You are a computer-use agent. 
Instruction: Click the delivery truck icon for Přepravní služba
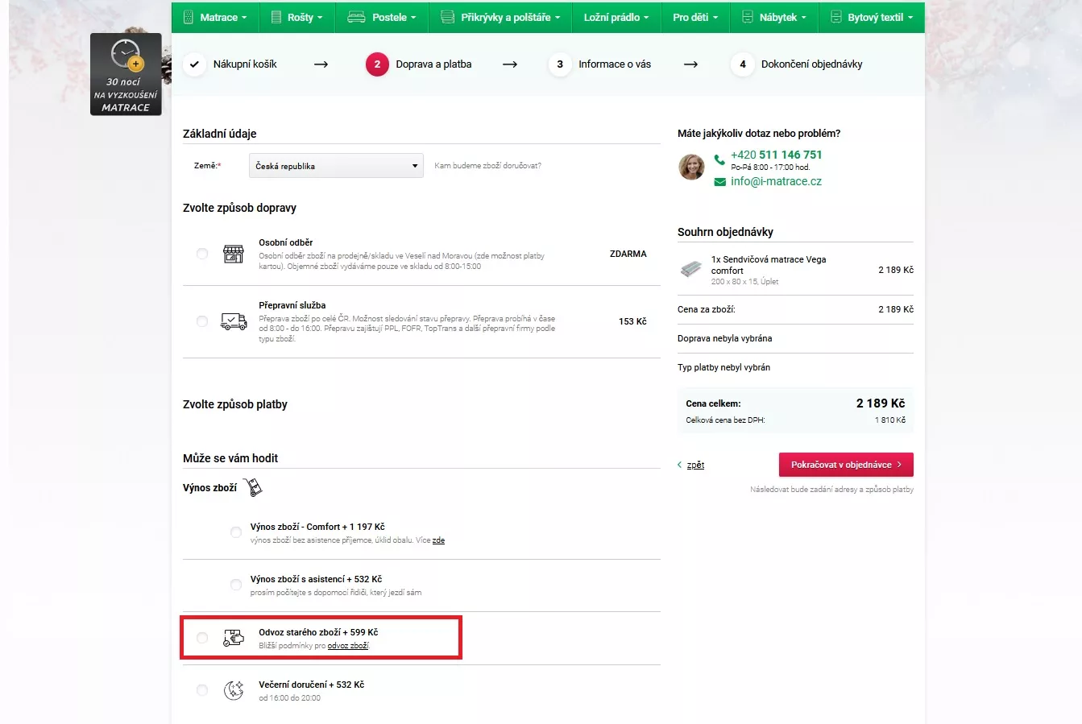click(234, 322)
